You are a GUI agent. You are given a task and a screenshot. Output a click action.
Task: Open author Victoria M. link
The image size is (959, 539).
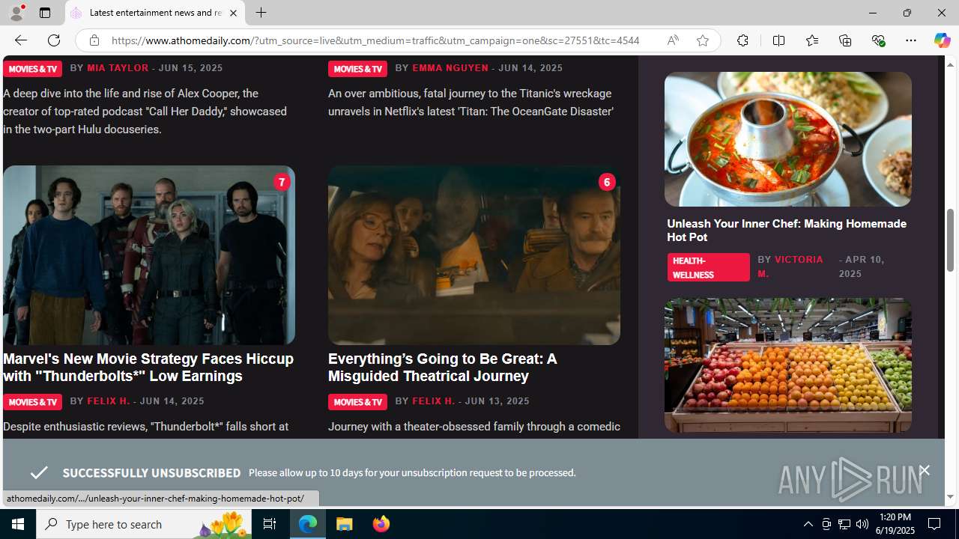(x=790, y=267)
